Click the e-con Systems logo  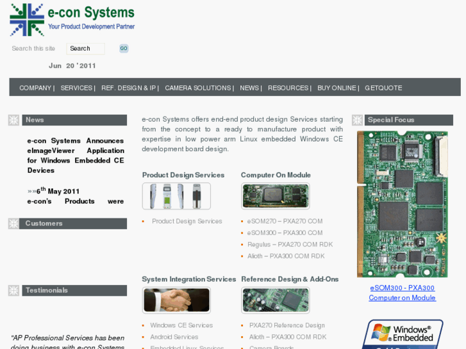pos(72,20)
